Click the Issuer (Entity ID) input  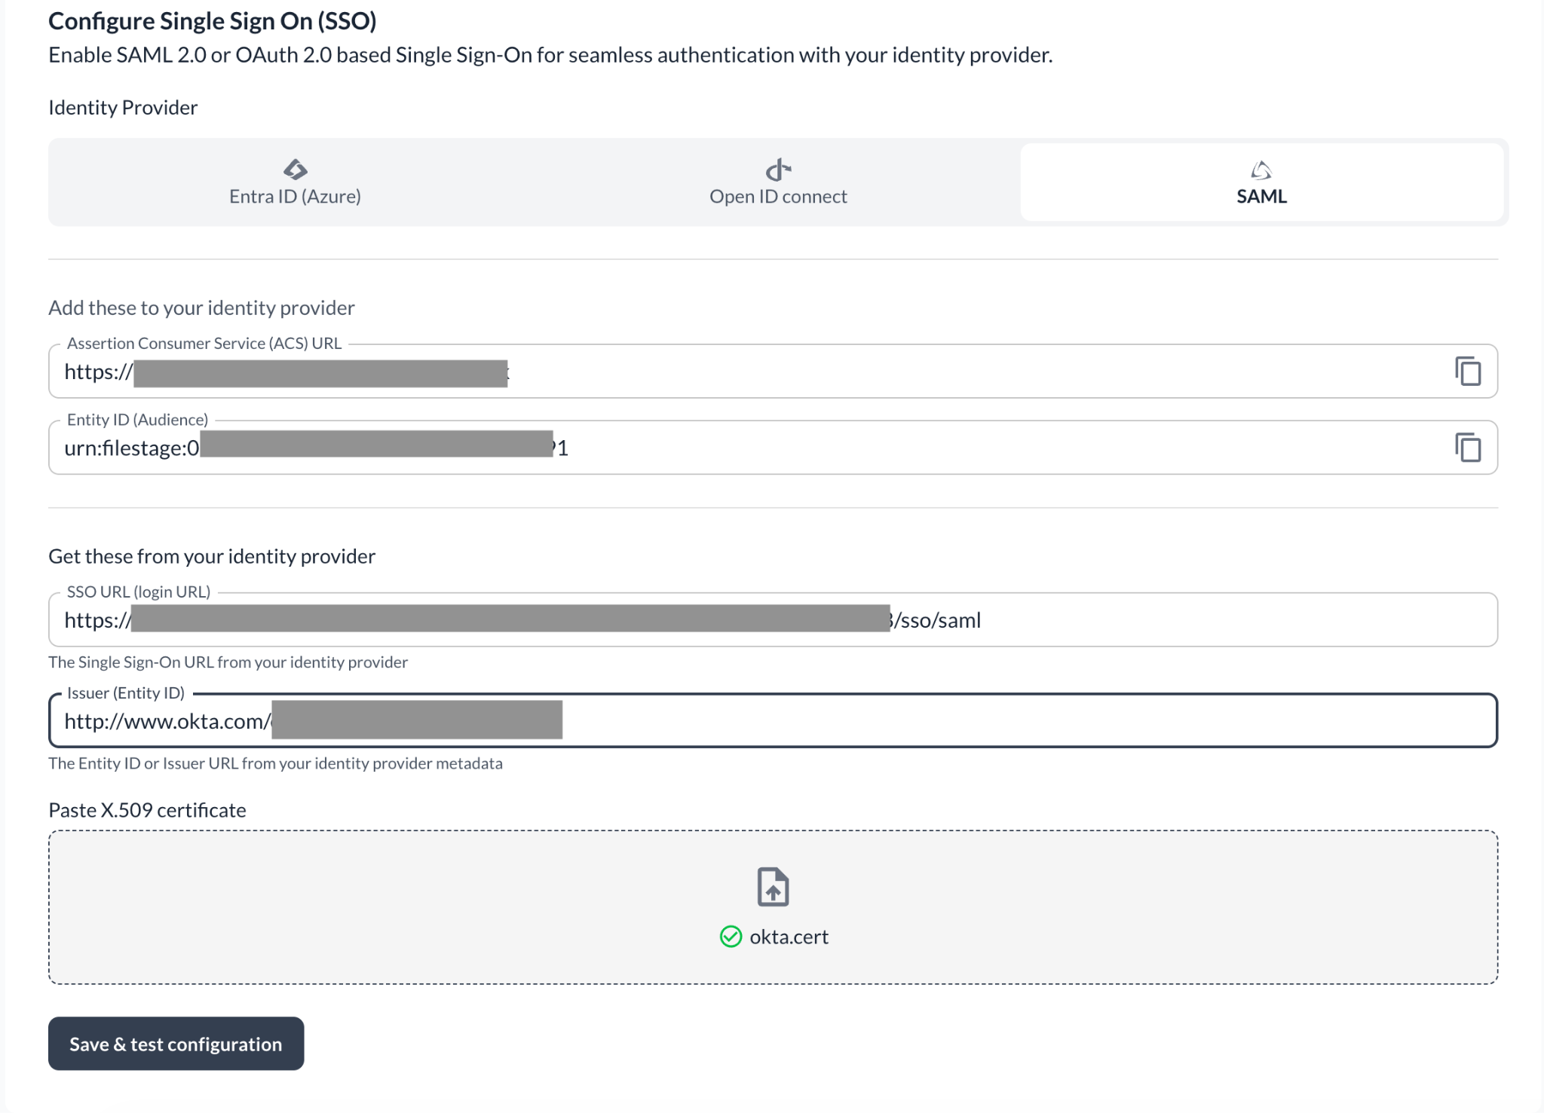click(x=773, y=721)
